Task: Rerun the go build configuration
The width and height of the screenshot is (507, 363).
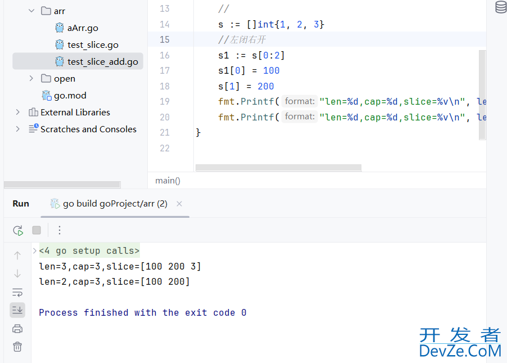Action: (18, 231)
